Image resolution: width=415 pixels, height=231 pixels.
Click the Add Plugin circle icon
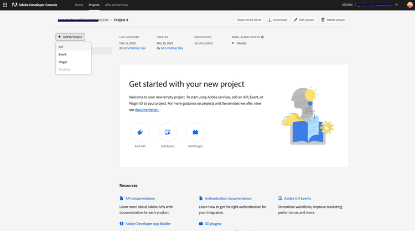(195, 132)
